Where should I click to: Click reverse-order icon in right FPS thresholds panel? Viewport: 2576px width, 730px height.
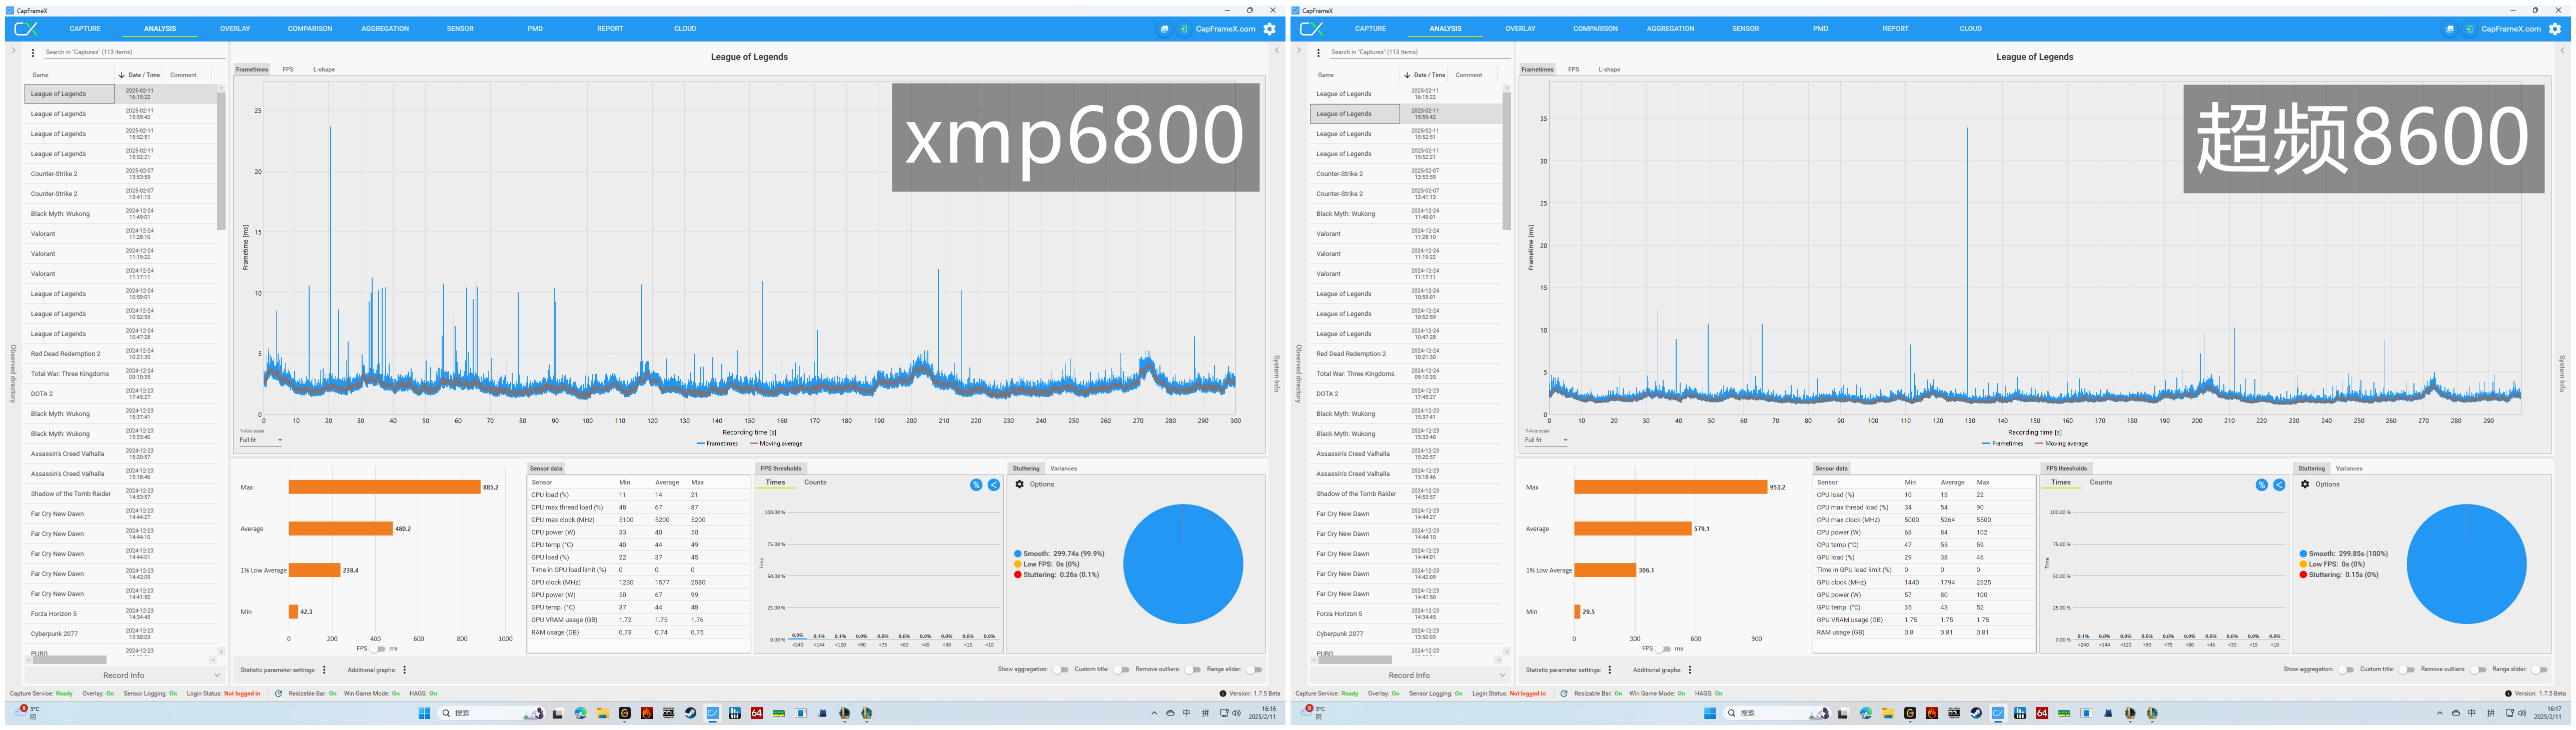[x=2279, y=485]
